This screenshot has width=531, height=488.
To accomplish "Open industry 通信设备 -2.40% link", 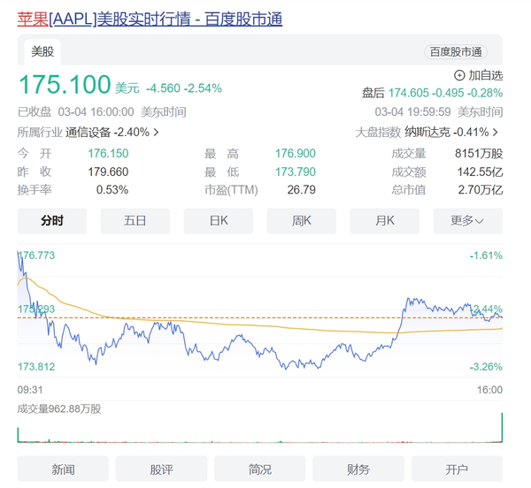I will [107, 132].
